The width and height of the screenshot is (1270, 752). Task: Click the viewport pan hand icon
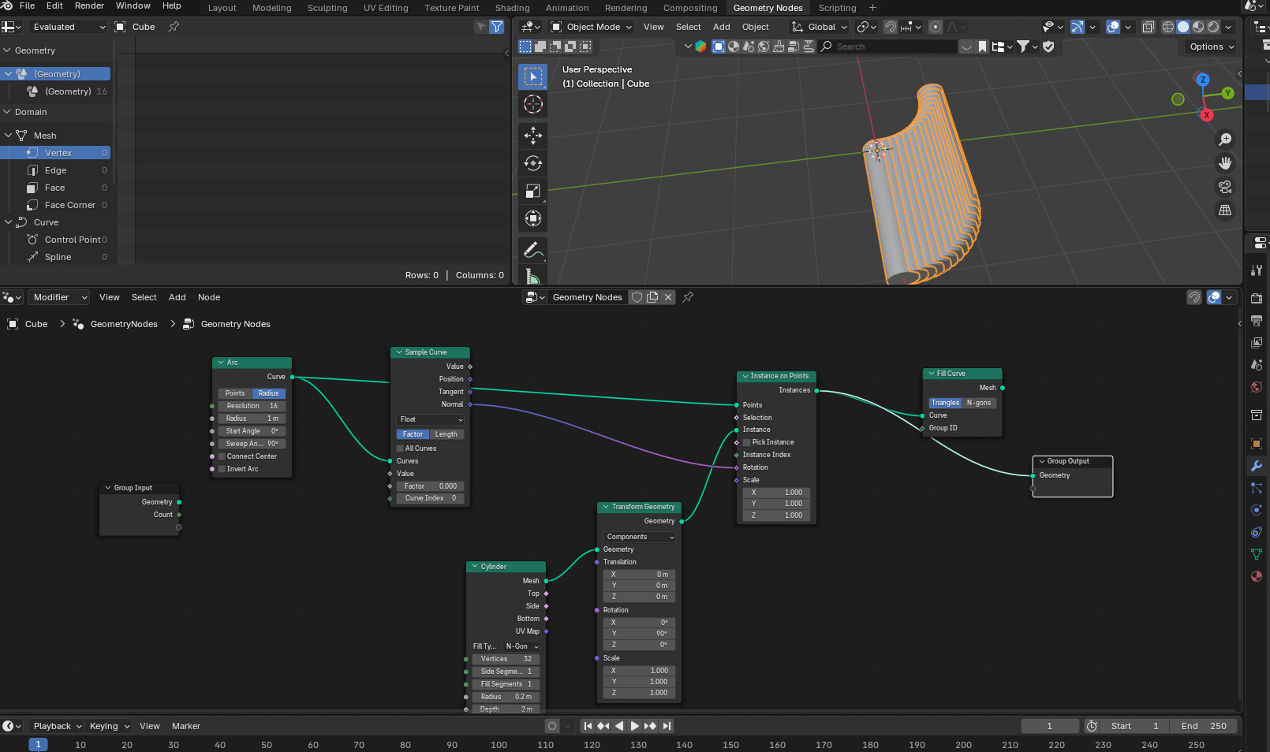1225,163
